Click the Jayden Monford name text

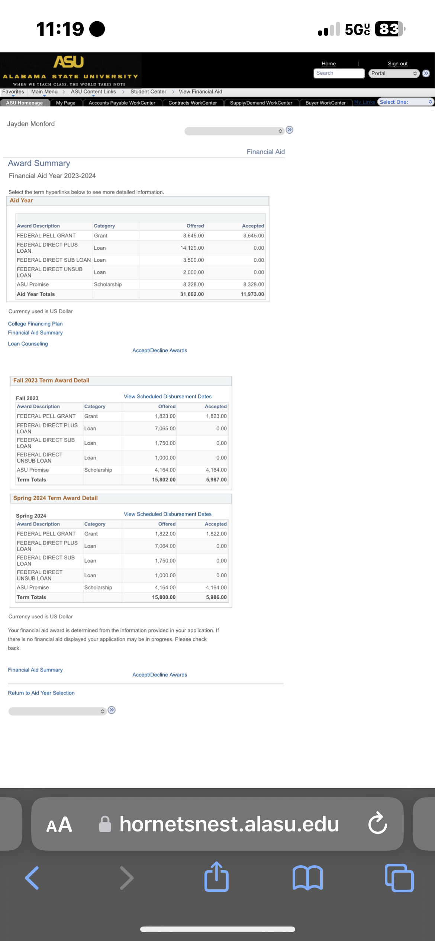[31, 124]
